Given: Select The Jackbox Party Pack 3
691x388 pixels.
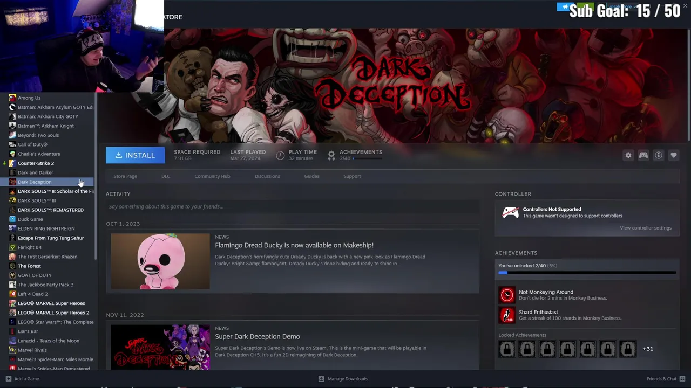Looking at the screenshot, I should [46, 285].
